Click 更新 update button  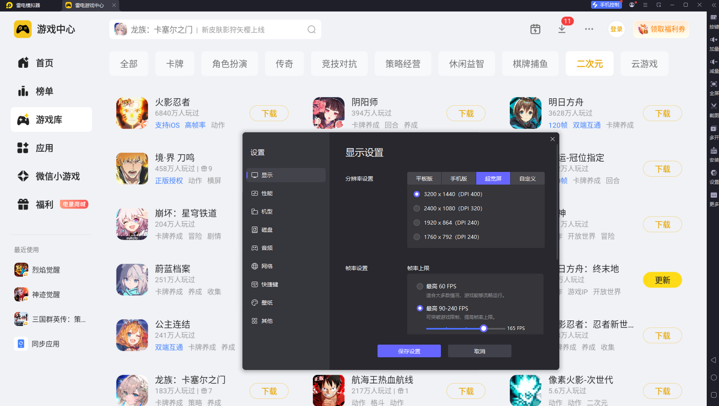662,280
